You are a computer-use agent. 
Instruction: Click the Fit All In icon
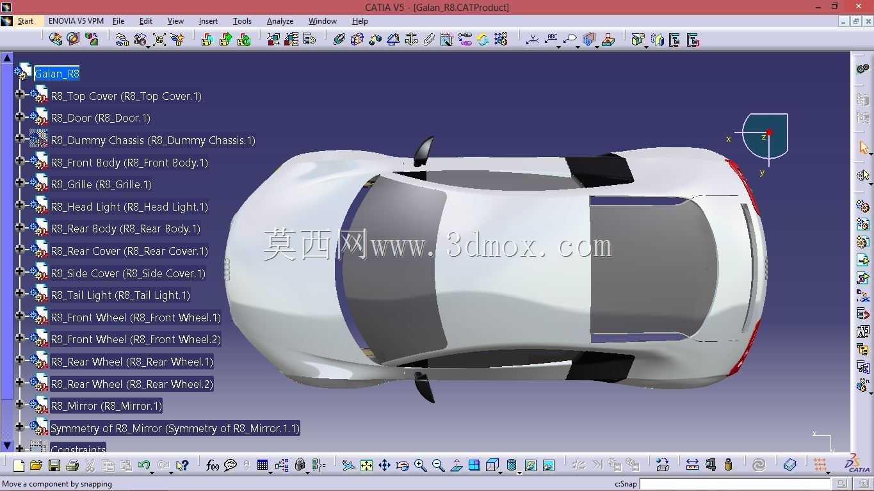(366, 465)
